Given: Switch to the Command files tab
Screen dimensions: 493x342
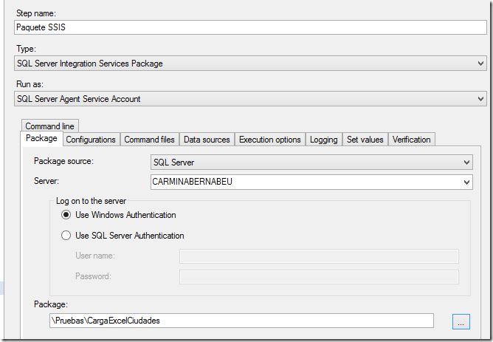Looking at the screenshot, I should pyautogui.click(x=149, y=140).
